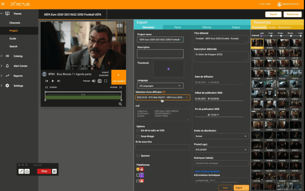
Task: Tick the third Plateformes checkbox
Action: [138, 181]
